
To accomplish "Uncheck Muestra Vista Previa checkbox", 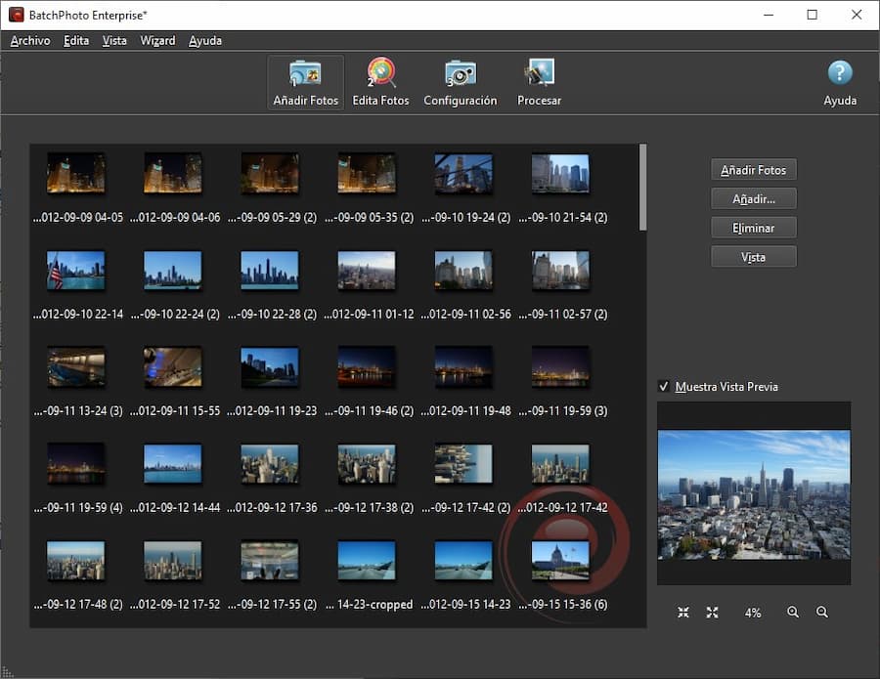I will [664, 386].
